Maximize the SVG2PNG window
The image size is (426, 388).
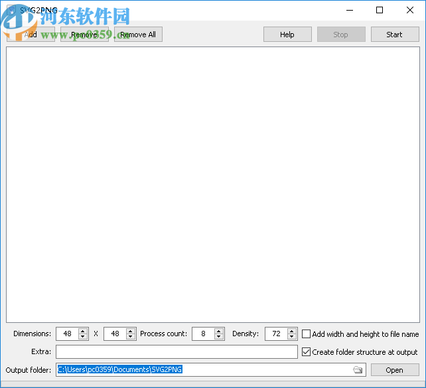pyautogui.click(x=380, y=11)
